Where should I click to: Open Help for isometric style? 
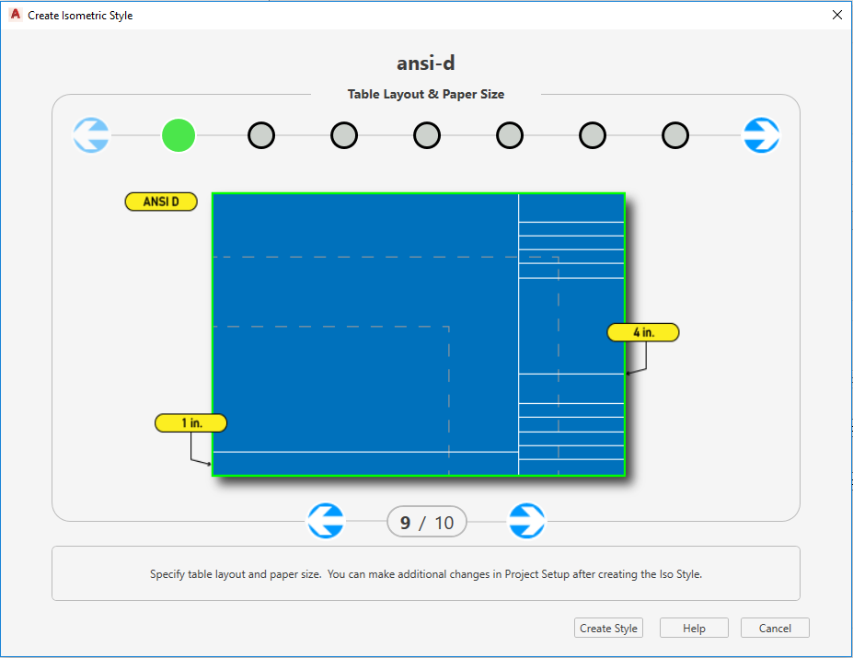pyautogui.click(x=694, y=628)
